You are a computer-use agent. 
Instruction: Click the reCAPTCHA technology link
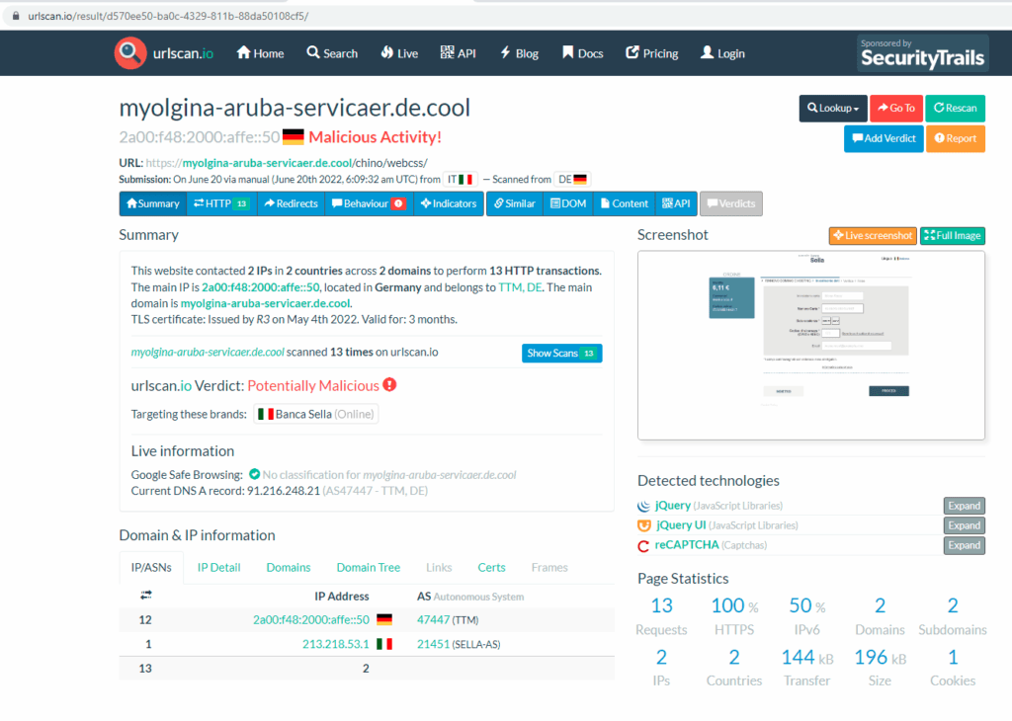click(687, 545)
